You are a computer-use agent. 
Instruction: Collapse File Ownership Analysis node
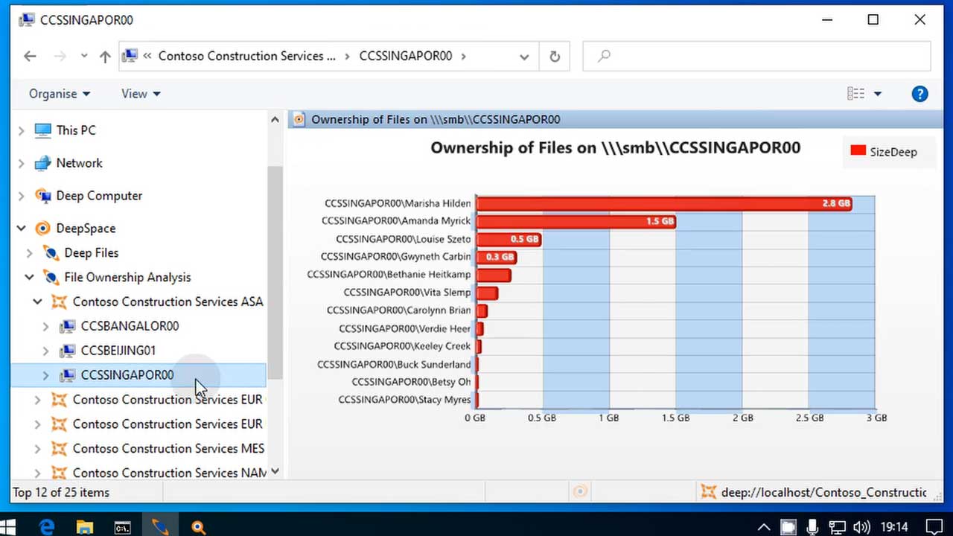point(29,278)
